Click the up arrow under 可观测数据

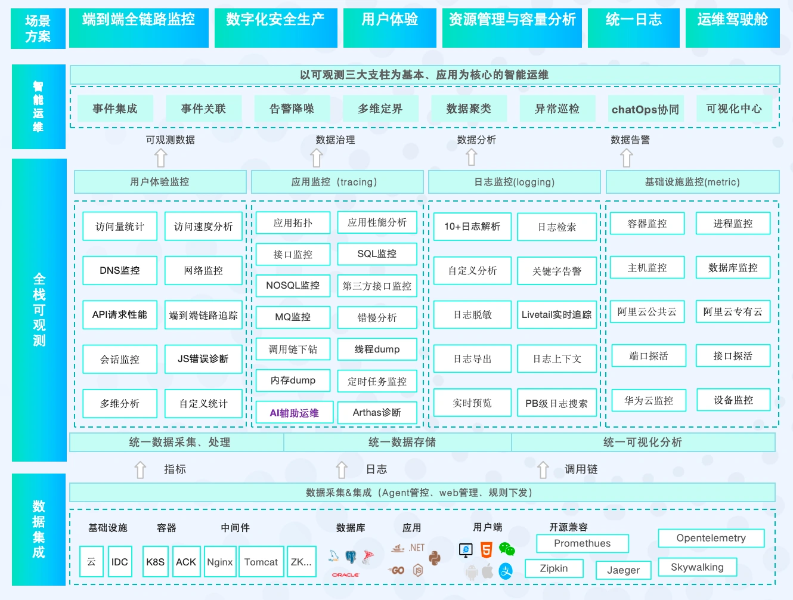[x=161, y=157]
